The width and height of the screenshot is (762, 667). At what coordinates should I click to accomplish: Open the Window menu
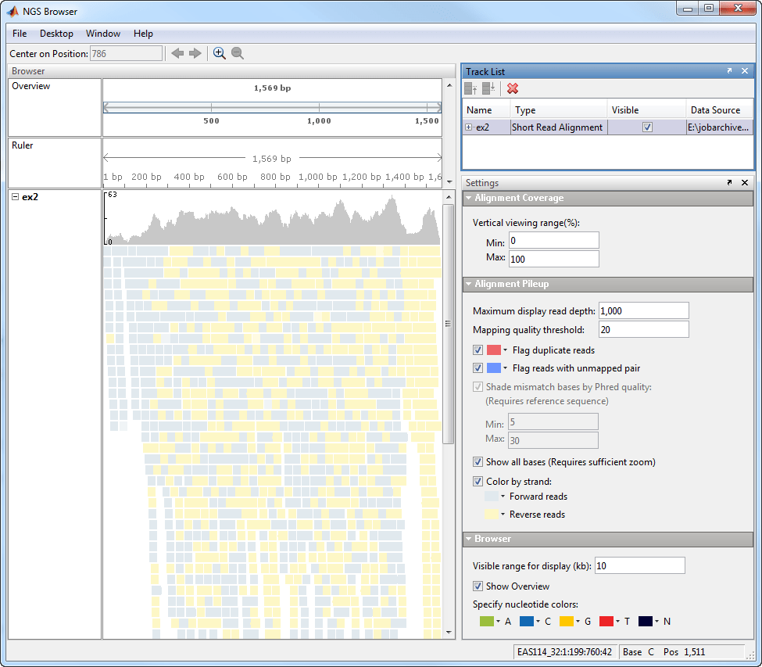pos(103,34)
